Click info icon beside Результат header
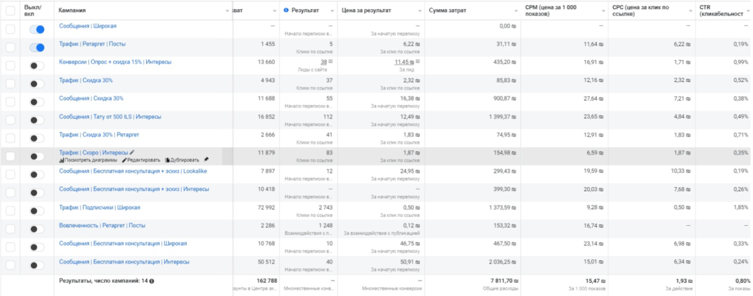Screen dimensions: 753x296 (x=286, y=11)
